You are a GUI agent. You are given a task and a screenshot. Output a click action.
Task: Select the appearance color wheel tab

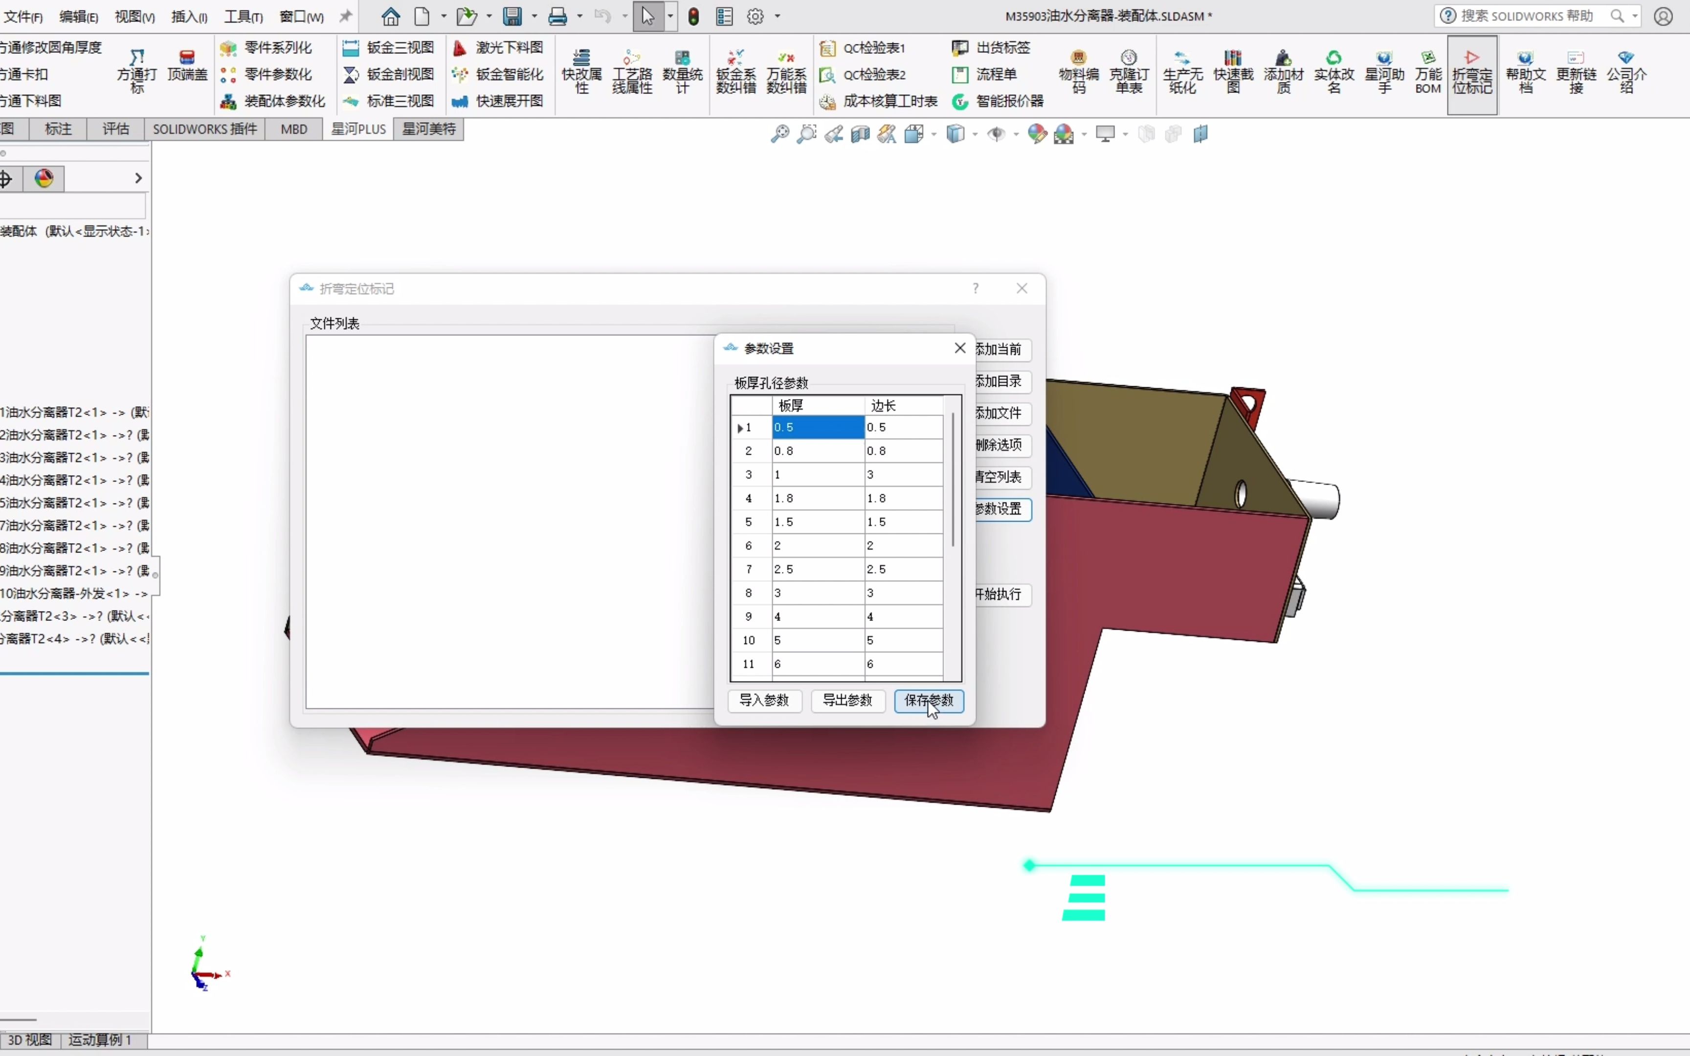tap(44, 179)
